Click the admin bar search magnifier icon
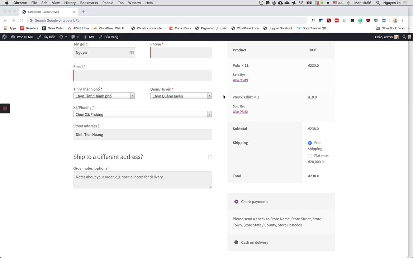Screen dimensions: 413x258 pyautogui.click(x=404, y=37)
